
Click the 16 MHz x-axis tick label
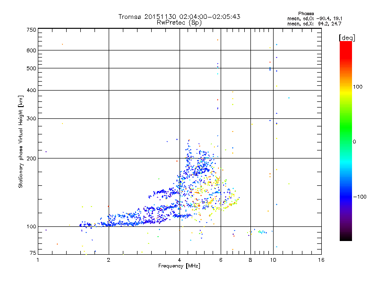point(321,260)
